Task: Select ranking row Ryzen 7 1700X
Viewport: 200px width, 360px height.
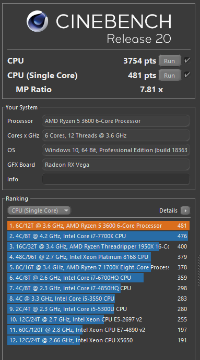Action: pyautogui.click(x=99, y=267)
